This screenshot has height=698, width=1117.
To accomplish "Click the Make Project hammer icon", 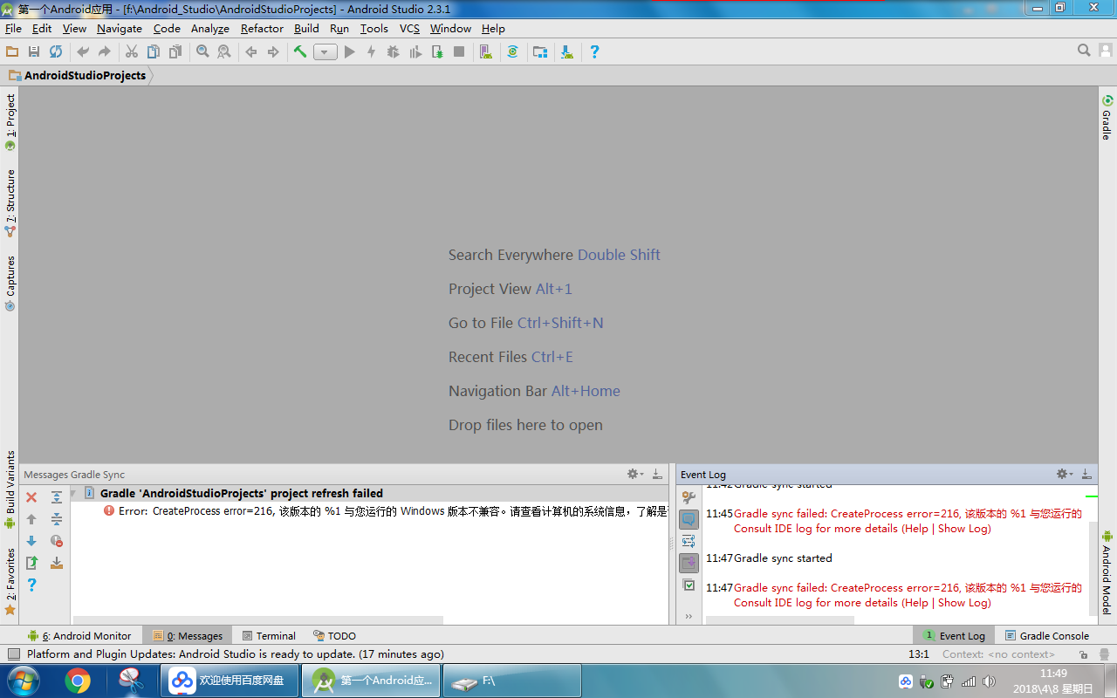I will point(300,52).
